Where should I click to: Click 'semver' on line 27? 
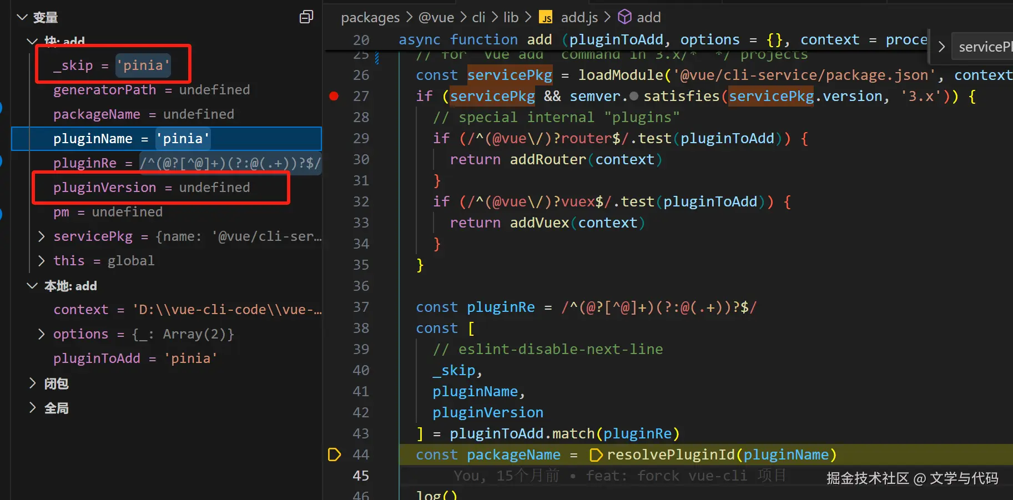click(x=595, y=97)
